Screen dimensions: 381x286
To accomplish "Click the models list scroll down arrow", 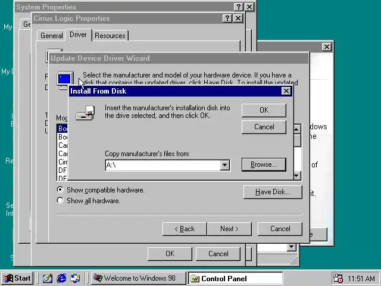I will coord(296,176).
